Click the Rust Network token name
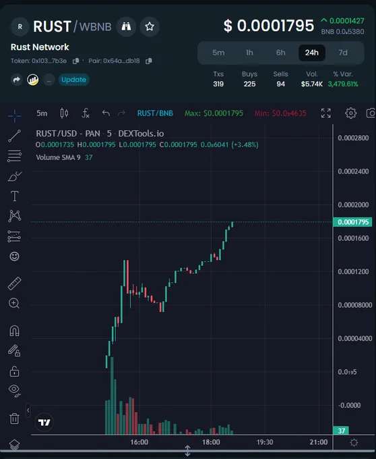Screen dimensions: 376x459 coord(40,47)
